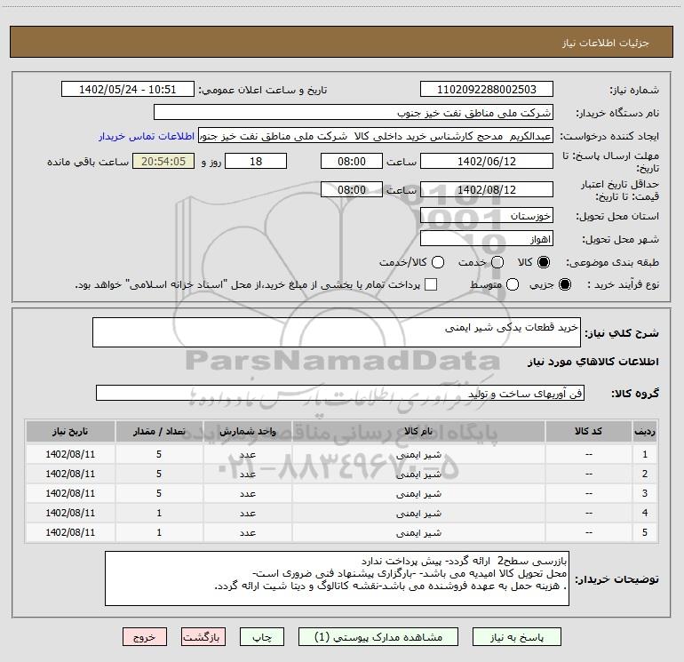Select the جزیی purchase type radio
The width and height of the screenshot is (684, 662).
point(564,284)
